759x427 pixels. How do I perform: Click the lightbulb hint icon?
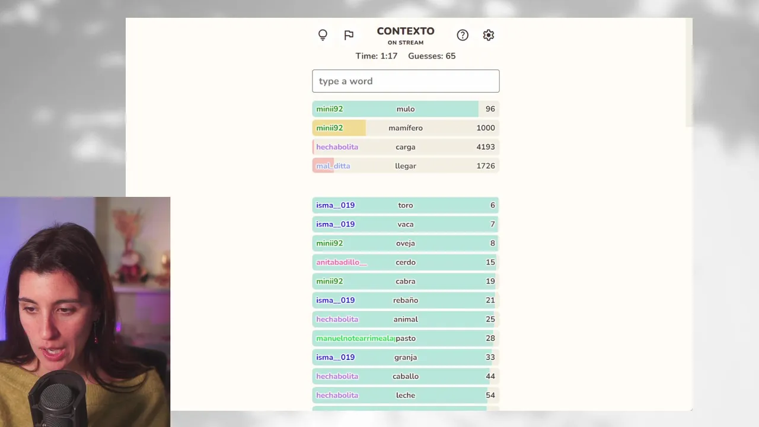(x=323, y=35)
